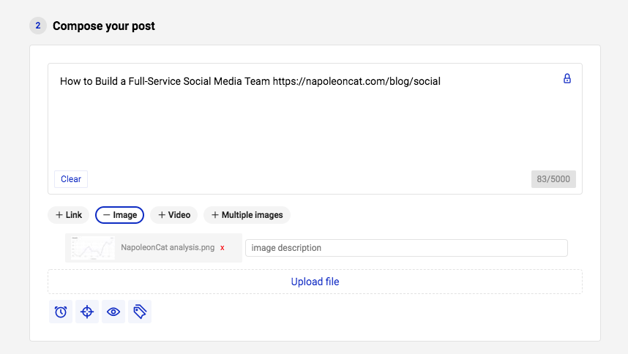The height and width of the screenshot is (354, 628).
Task: Click Upload file link
Action: (315, 282)
